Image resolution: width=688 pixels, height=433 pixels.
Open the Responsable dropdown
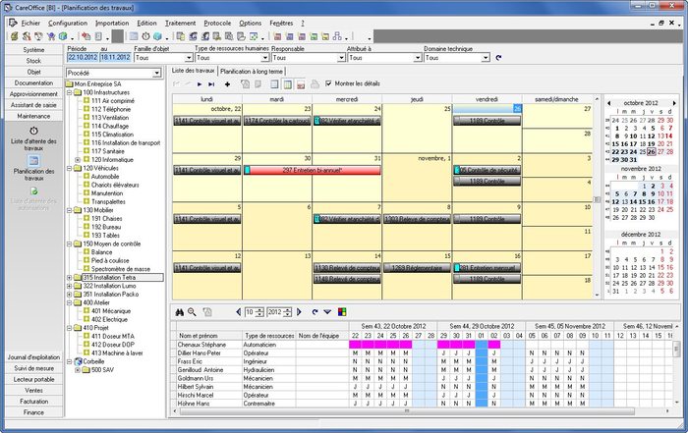341,58
